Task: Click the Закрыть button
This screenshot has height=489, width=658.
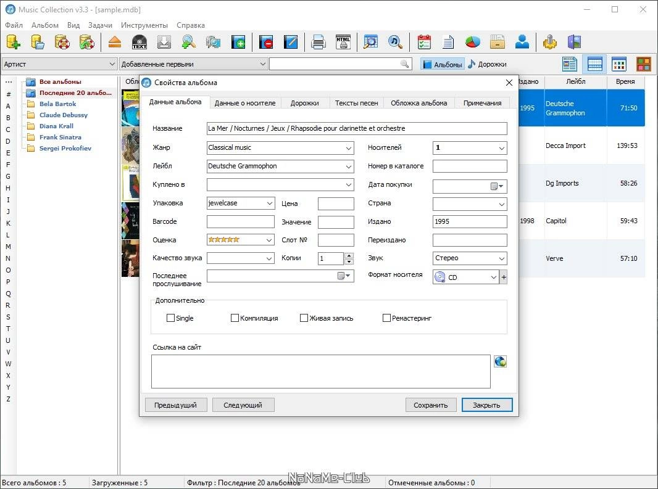Action: click(x=487, y=405)
